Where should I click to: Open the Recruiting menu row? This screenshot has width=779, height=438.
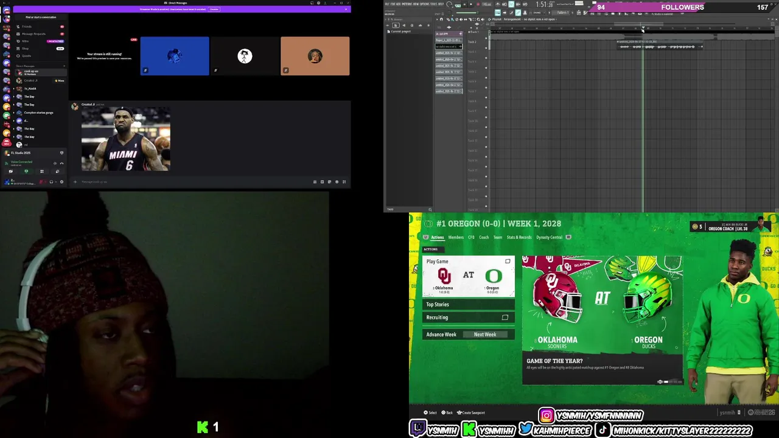pyautogui.click(x=468, y=317)
